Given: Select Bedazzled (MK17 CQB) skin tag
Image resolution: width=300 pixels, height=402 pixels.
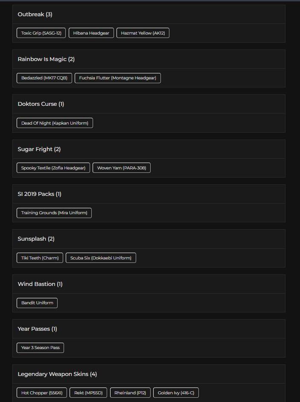Looking at the screenshot, I should click(44, 78).
